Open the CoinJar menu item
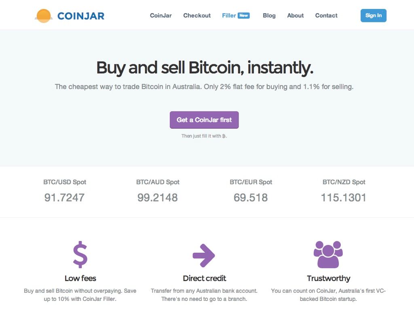Image resolution: width=414 pixels, height=311 pixels. 161,16
